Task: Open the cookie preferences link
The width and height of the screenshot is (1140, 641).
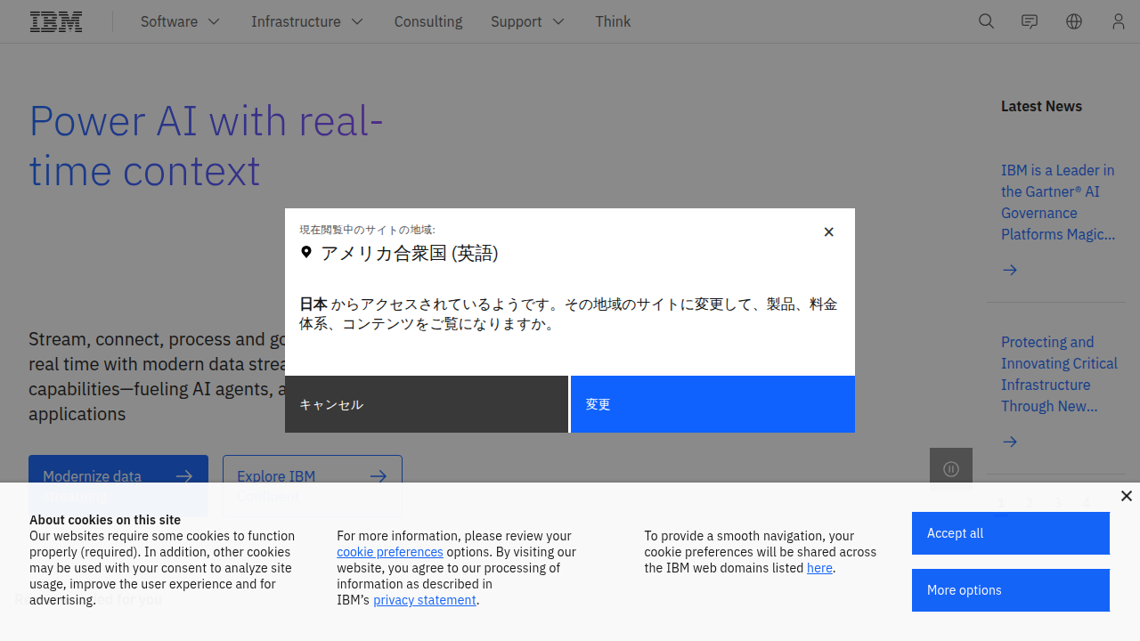Action: click(x=390, y=552)
